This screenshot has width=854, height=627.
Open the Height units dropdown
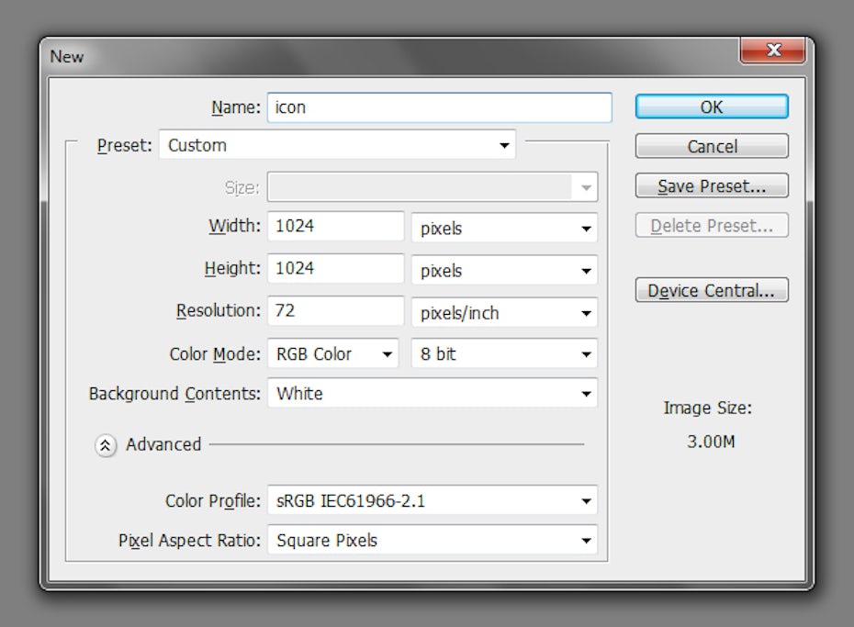(503, 271)
